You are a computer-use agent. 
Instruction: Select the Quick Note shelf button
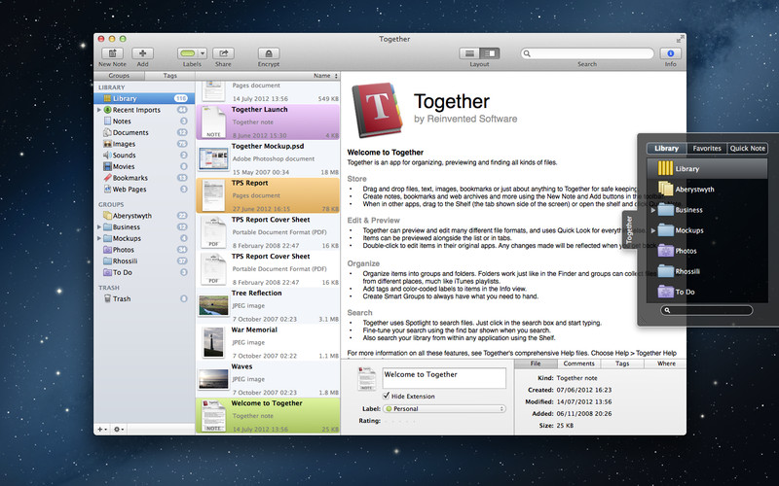pyautogui.click(x=748, y=149)
